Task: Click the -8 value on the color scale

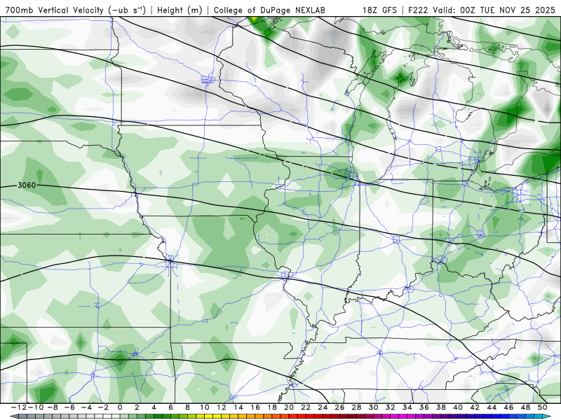Action: point(53,407)
